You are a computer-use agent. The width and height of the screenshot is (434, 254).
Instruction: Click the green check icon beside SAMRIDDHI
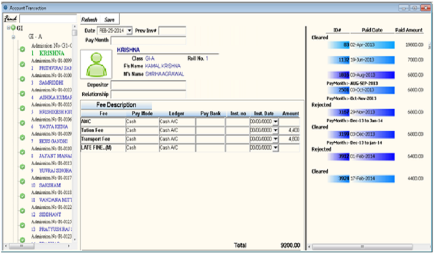tap(22, 80)
